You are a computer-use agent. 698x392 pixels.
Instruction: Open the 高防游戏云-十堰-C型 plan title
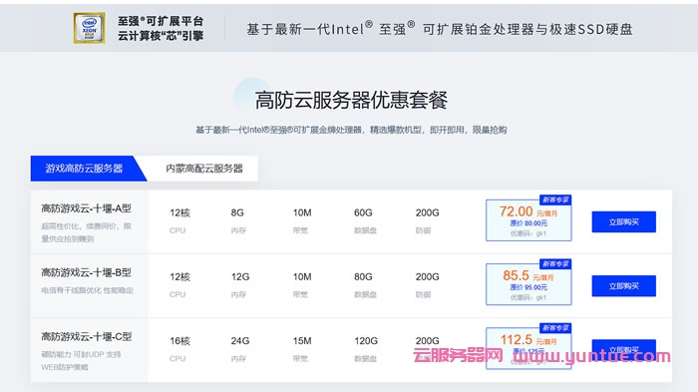point(87,337)
